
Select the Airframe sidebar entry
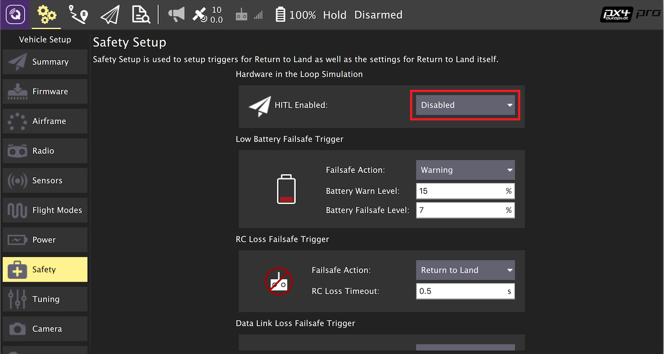point(44,121)
